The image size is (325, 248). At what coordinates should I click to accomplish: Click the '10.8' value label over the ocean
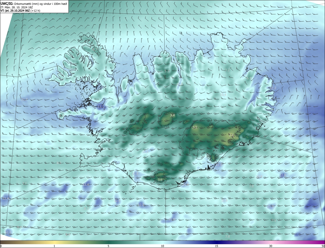[224, 201]
